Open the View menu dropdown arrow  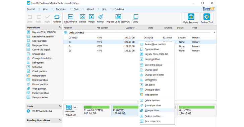click(53, 9)
